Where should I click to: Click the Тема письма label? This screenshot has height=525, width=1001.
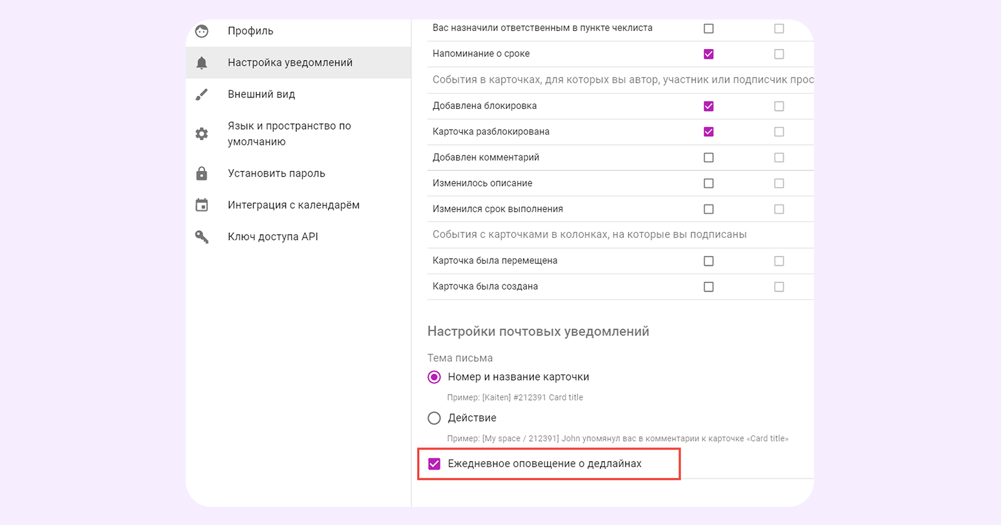coord(460,358)
